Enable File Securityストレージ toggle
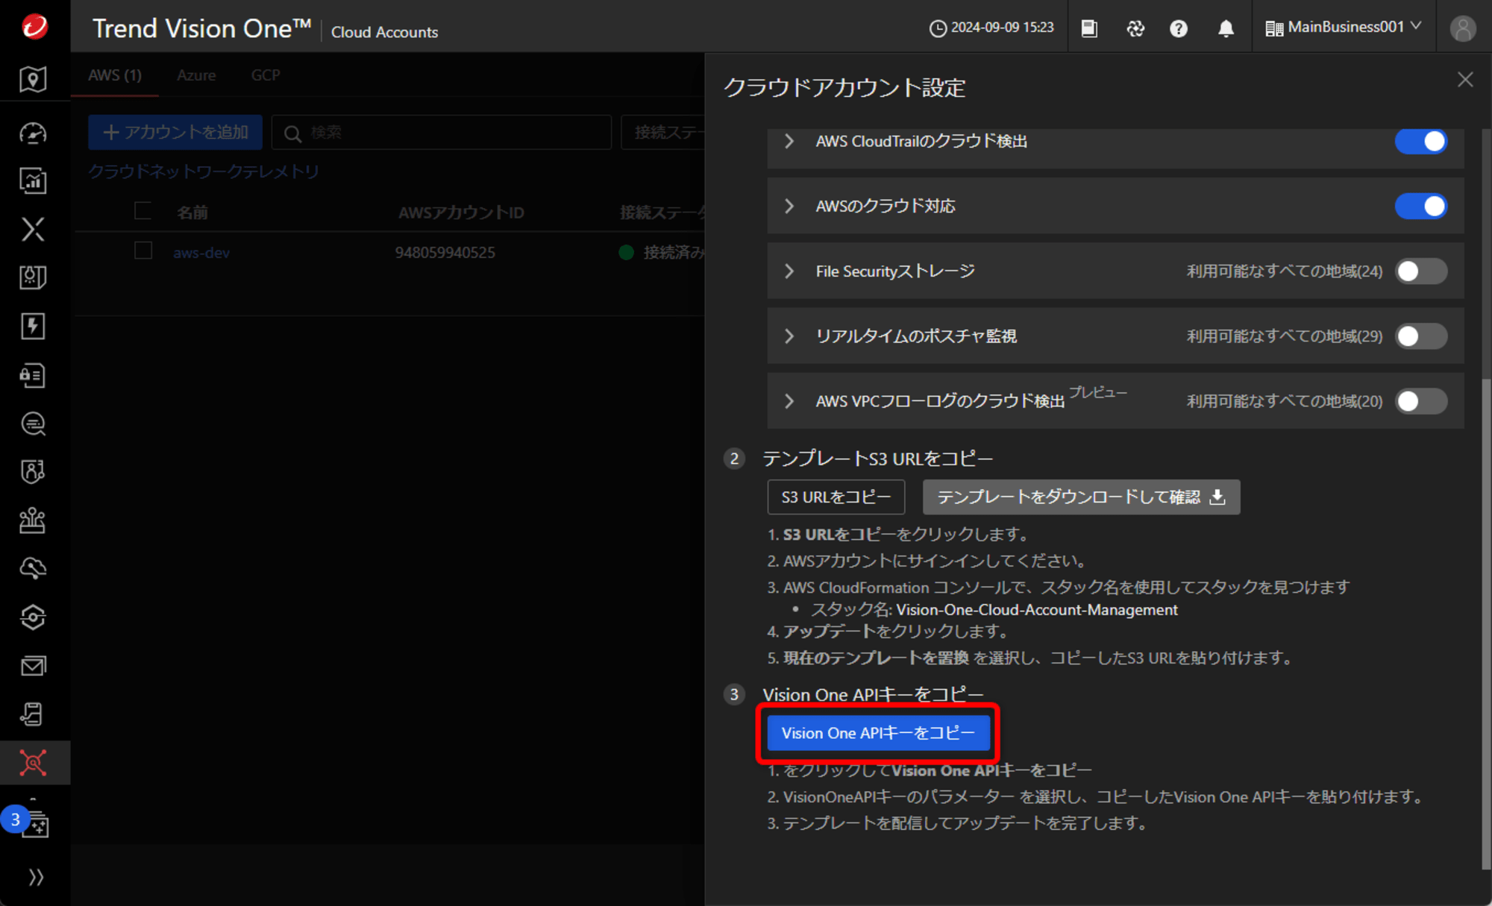The width and height of the screenshot is (1492, 906). click(x=1421, y=271)
